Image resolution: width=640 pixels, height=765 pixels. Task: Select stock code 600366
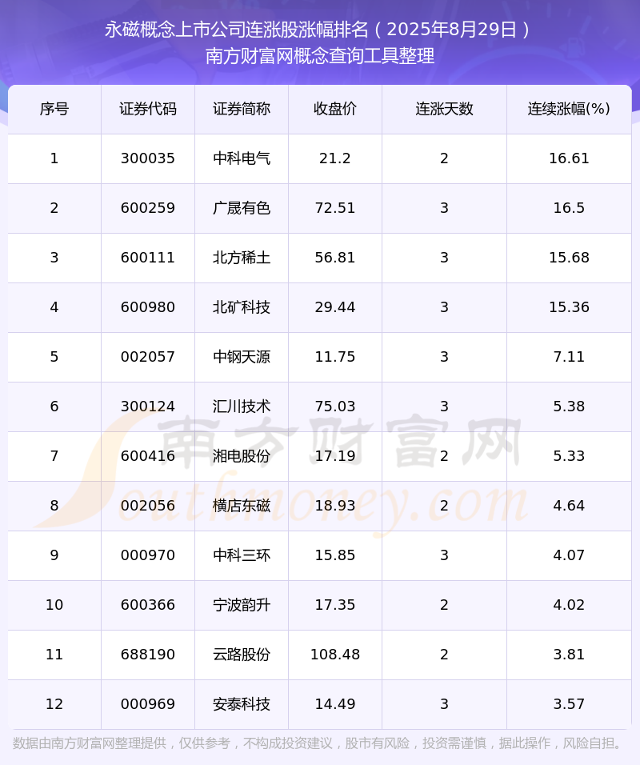pyautogui.click(x=148, y=605)
